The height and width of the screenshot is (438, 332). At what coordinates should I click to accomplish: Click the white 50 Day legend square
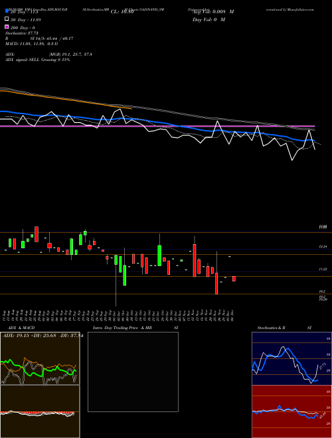[7, 19]
